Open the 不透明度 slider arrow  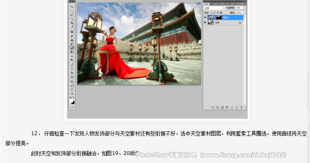click(244, 8)
